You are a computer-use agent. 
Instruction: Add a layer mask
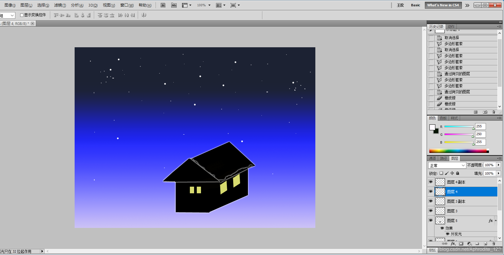pyautogui.click(x=461, y=244)
